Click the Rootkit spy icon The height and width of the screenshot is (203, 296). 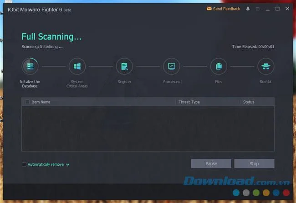pos(266,66)
